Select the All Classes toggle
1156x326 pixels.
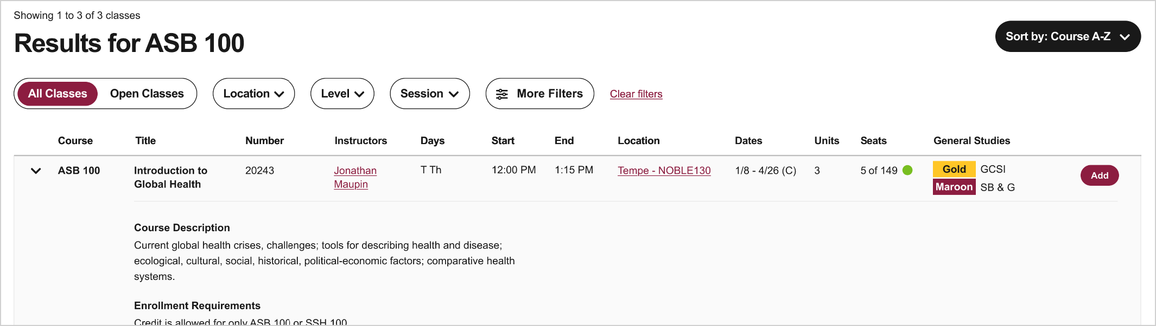(x=58, y=94)
